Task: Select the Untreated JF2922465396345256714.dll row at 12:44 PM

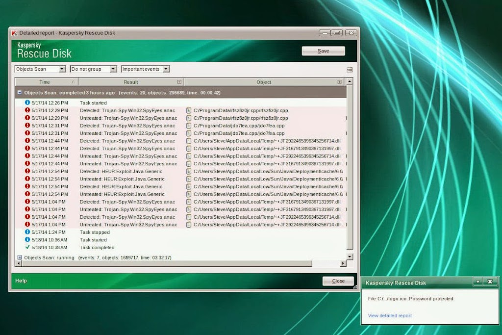Action: point(180,156)
